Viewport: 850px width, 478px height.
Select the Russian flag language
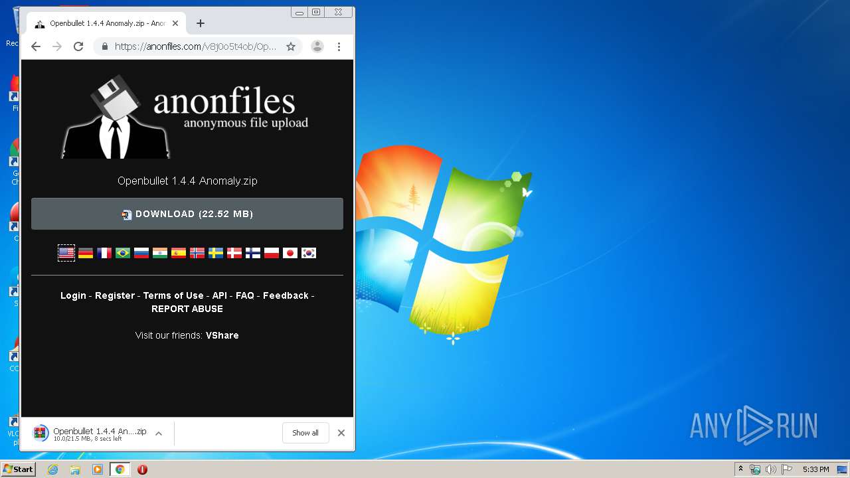(x=141, y=253)
